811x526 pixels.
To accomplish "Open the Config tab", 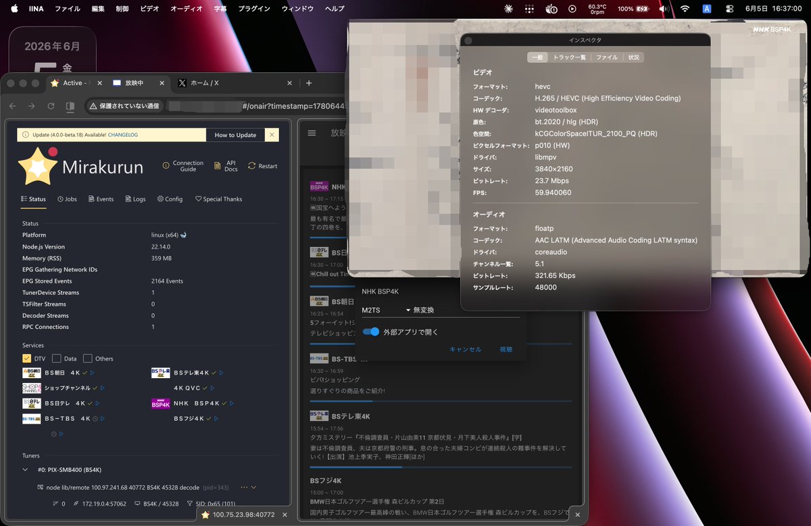I will (x=170, y=199).
